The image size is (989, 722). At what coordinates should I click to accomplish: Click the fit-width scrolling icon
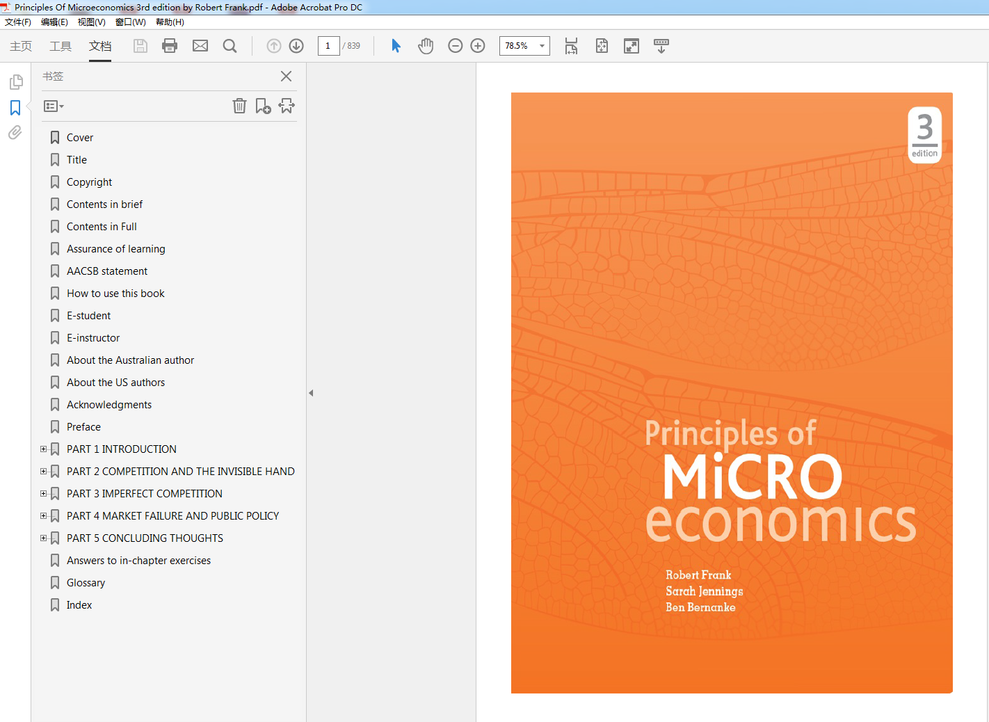(x=571, y=46)
